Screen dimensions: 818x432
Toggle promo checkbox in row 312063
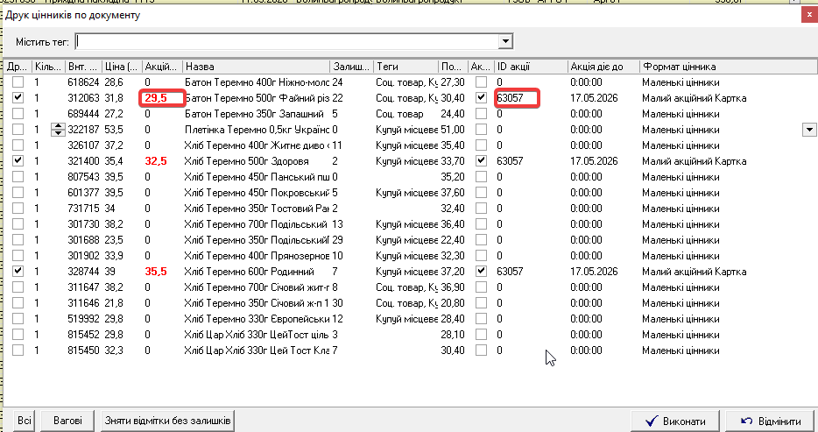[x=481, y=97]
